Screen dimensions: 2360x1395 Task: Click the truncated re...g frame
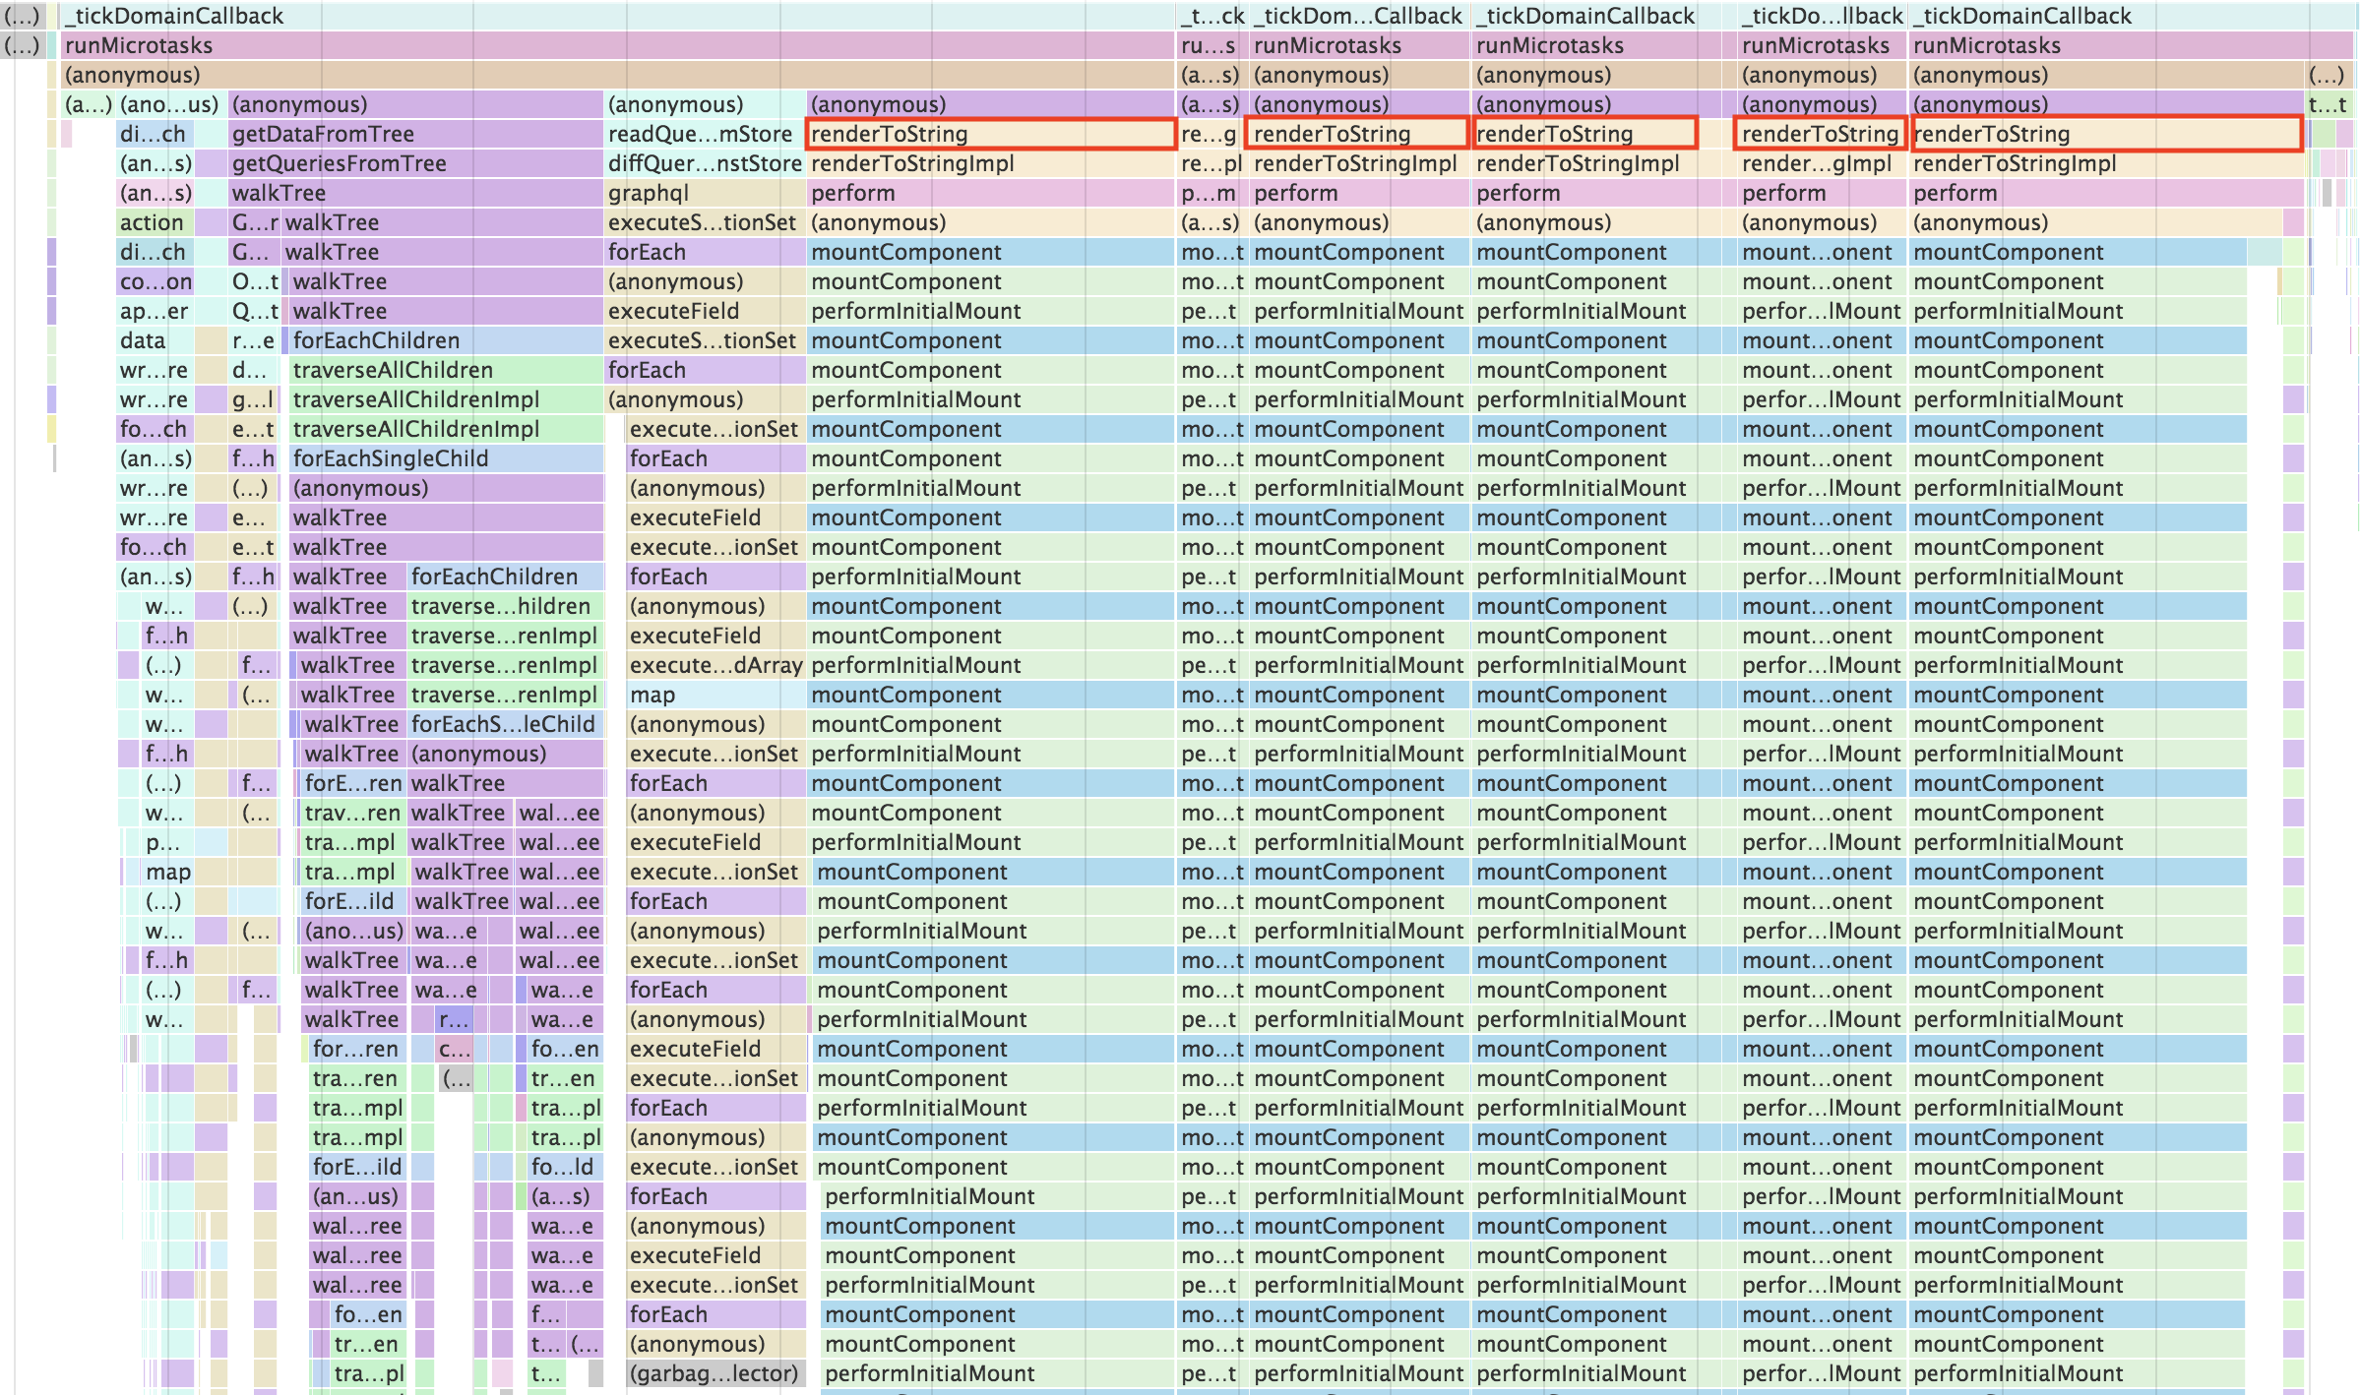click(x=1209, y=134)
